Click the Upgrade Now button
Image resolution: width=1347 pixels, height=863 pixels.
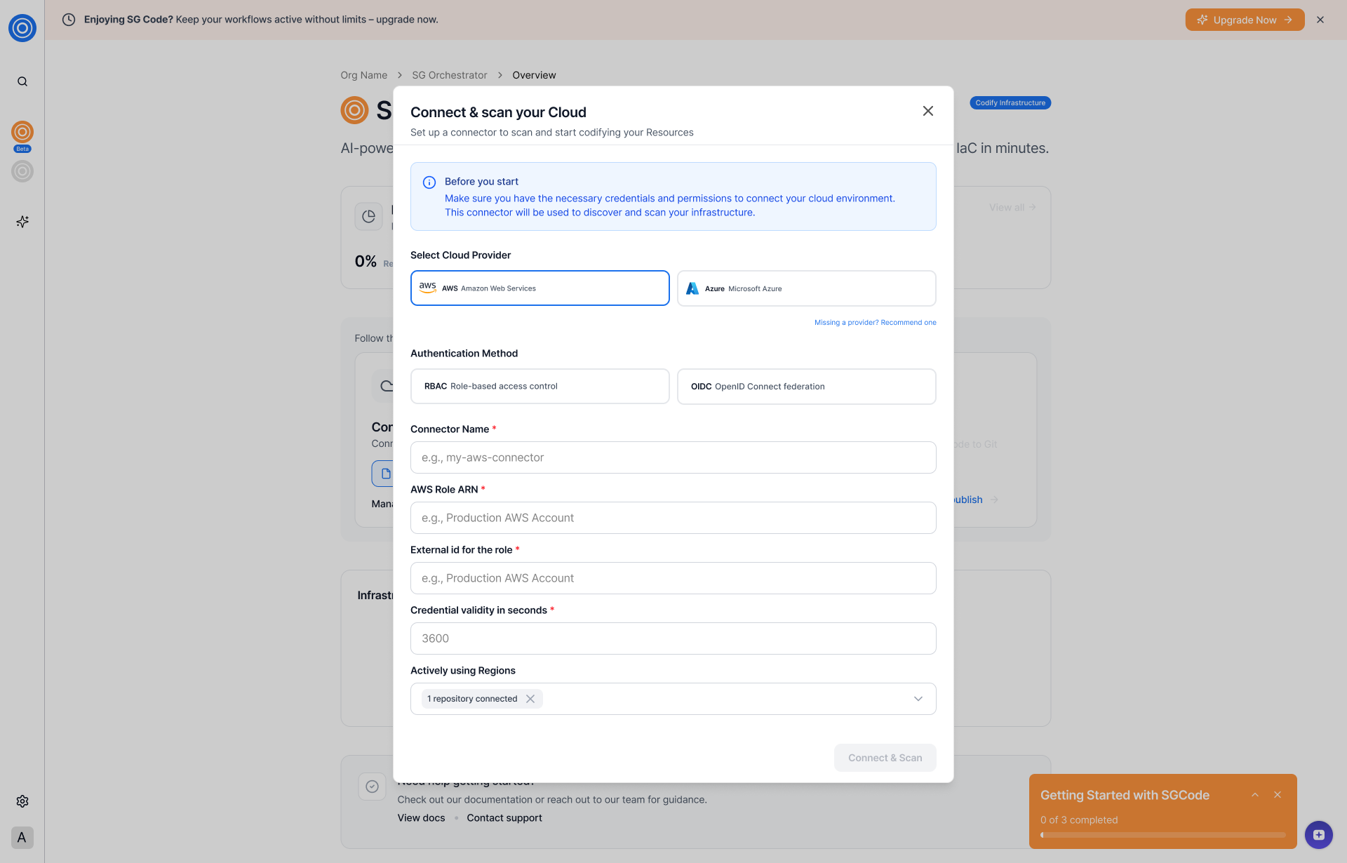click(1245, 20)
